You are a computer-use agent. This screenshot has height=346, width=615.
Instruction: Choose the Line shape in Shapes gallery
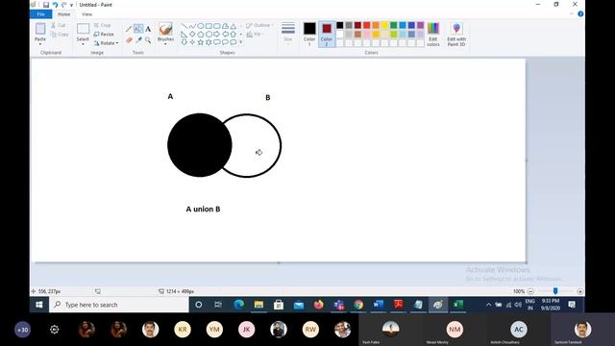(x=184, y=26)
